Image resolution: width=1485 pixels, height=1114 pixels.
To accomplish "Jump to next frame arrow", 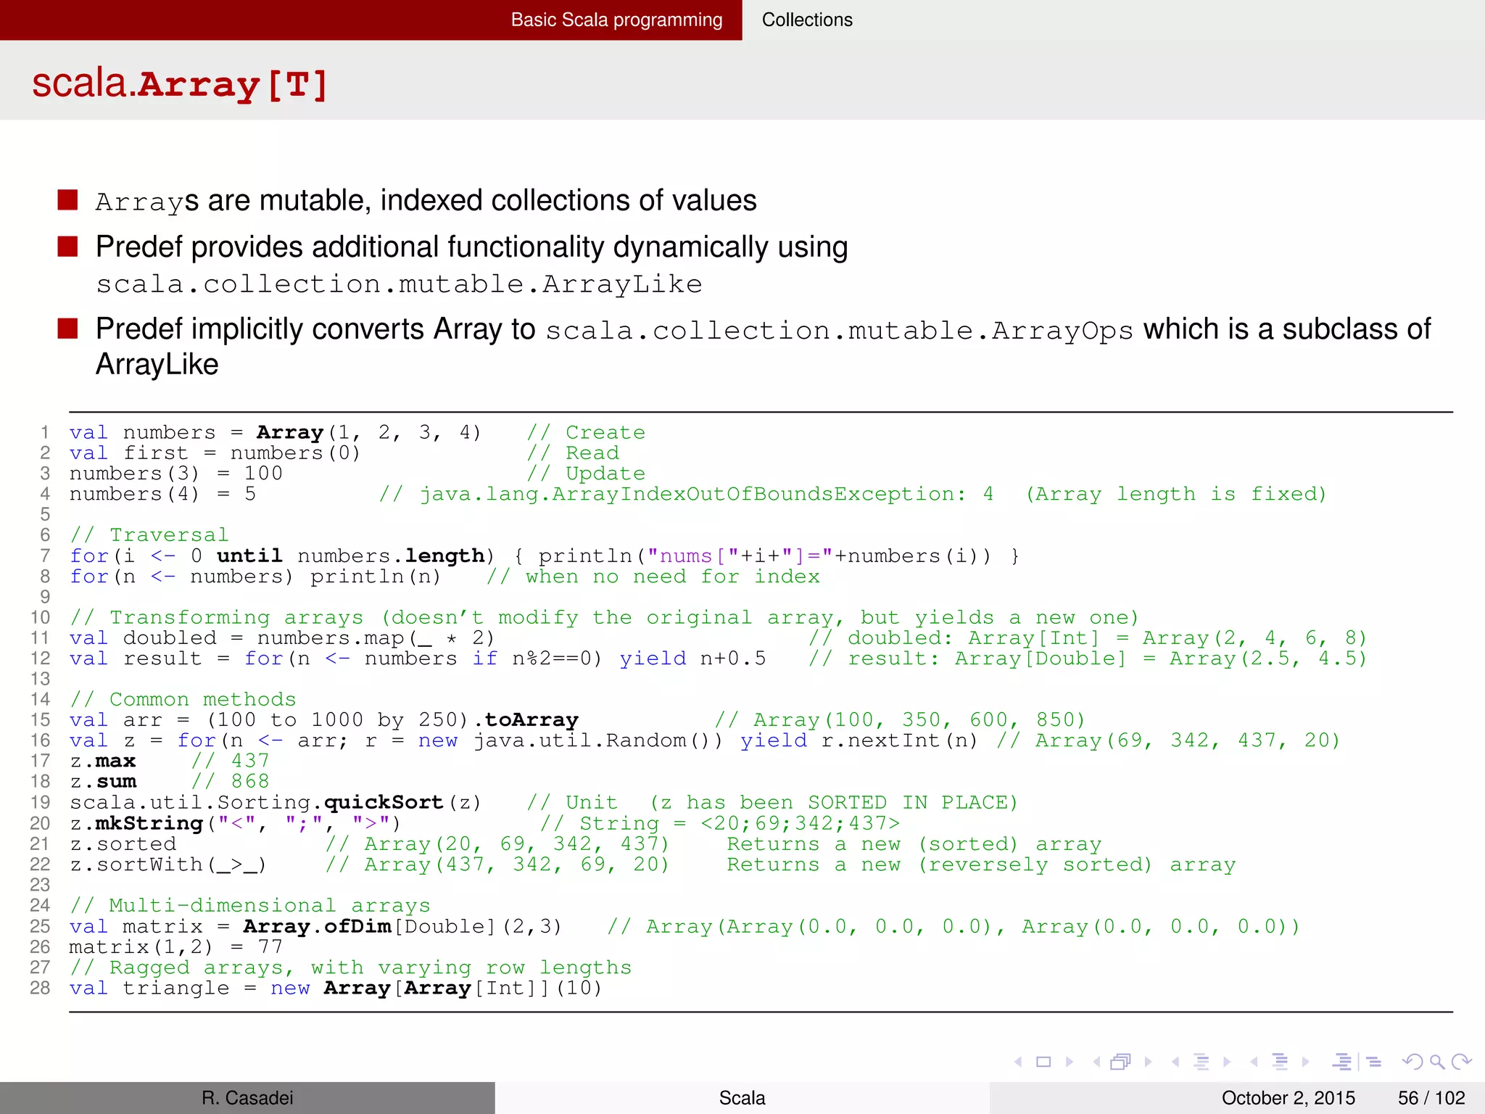I will click(1148, 1062).
